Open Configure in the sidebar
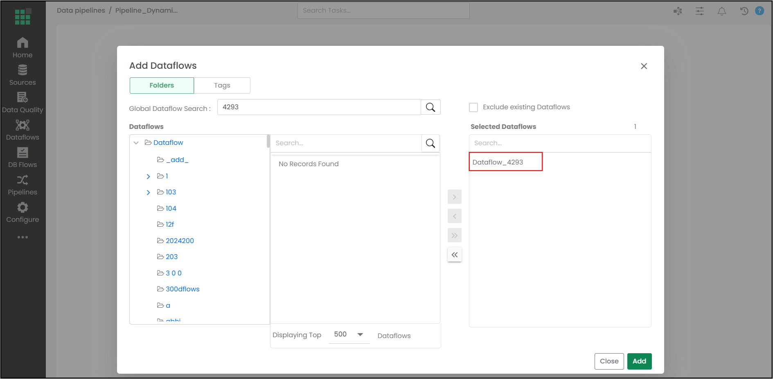 click(x=23, y=212)
